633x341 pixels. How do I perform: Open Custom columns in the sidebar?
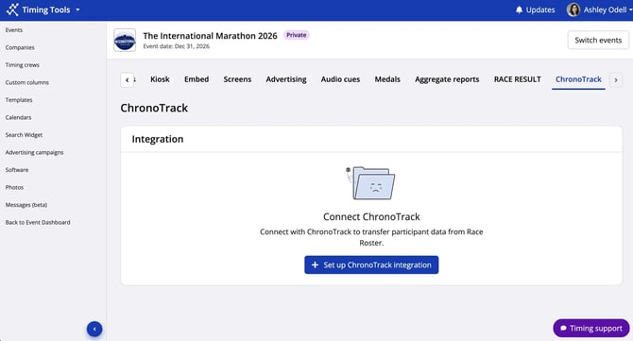[27, 82]
